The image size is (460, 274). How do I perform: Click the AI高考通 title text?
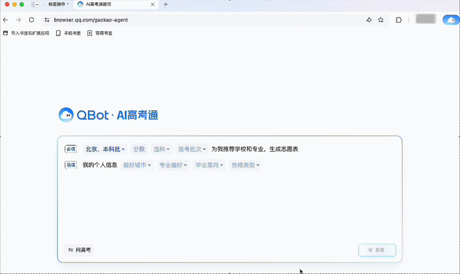(137, 115)
